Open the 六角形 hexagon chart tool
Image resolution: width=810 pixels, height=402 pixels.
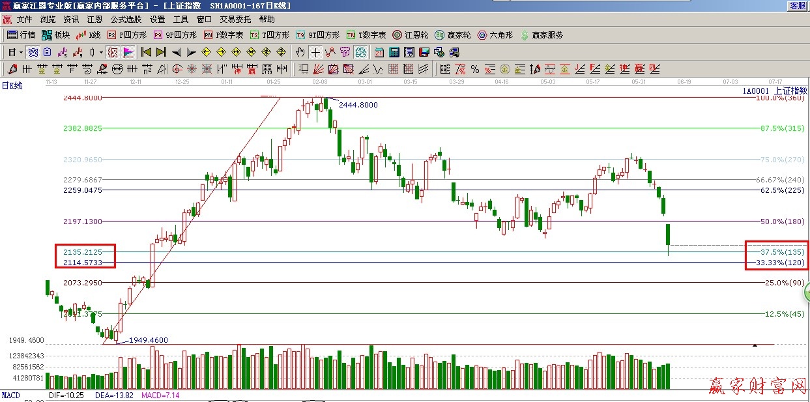point(495,35)
